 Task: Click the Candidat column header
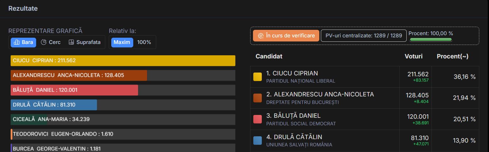(x=269, y=57)
